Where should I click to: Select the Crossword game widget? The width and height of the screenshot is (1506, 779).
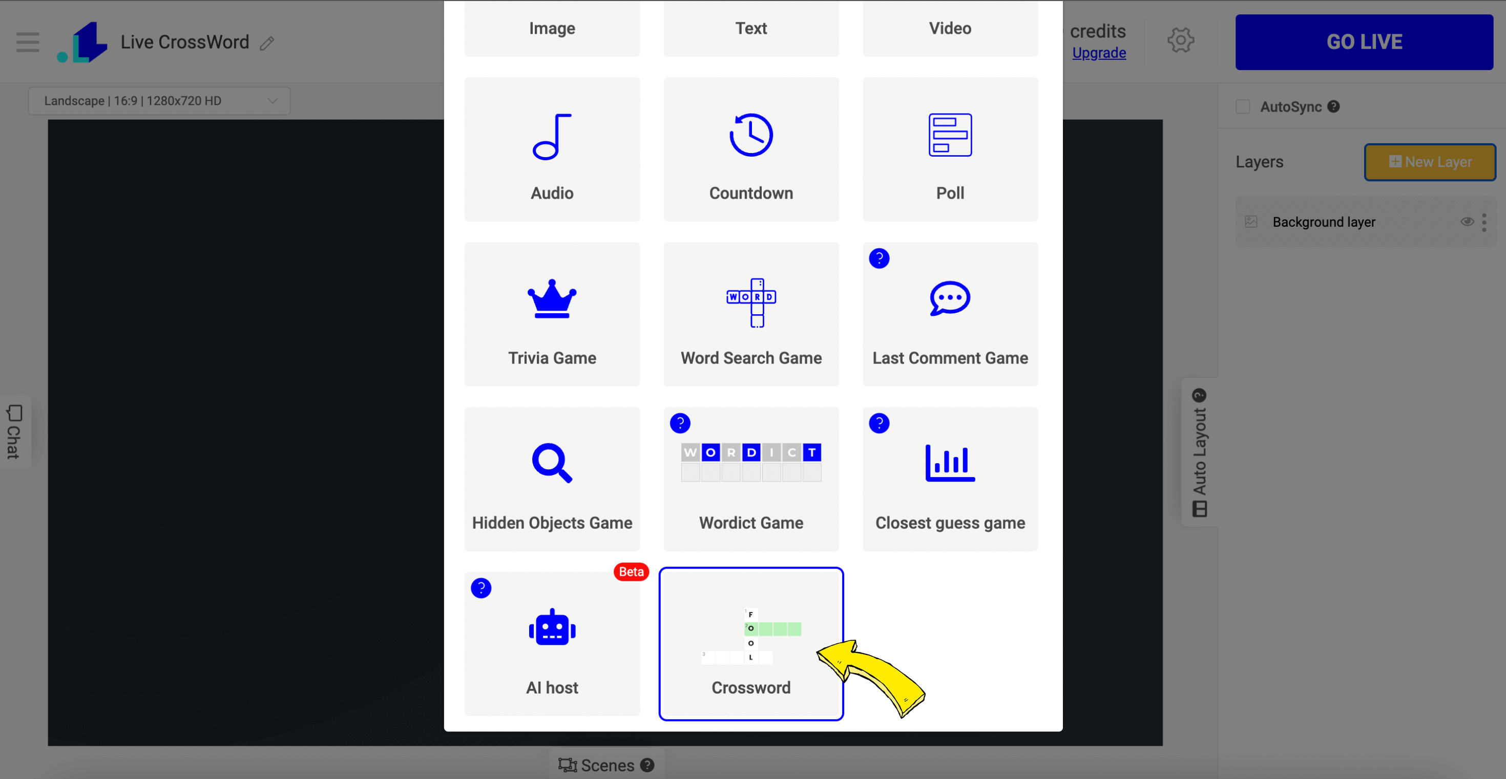pyautogui.click(x=750, y=643)
